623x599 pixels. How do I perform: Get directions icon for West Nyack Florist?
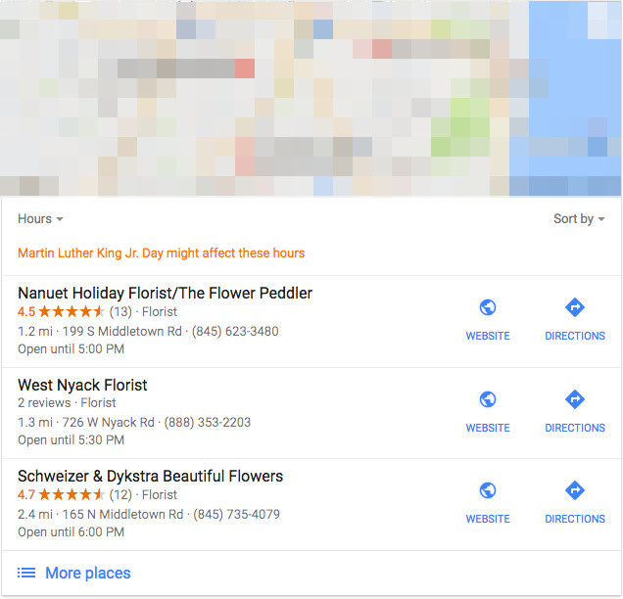coord(575,399)
